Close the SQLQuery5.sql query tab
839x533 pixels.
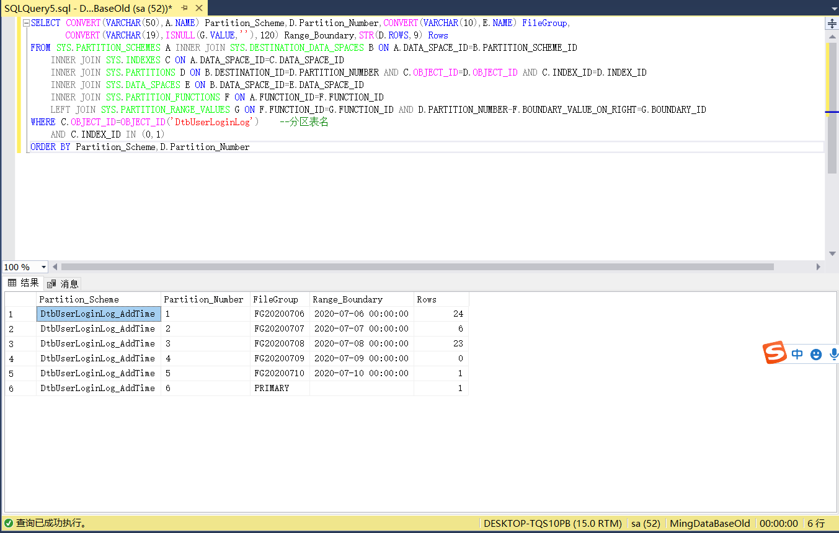(x=198, y=8)
